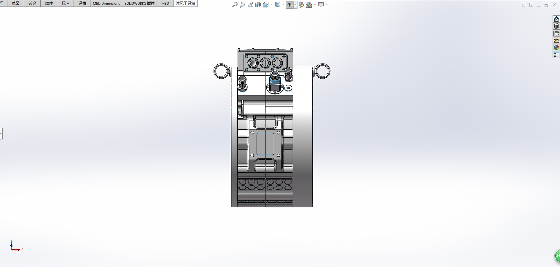The width and height of the screenshot is (560, 267).
Task: Toggle the Hide/Show Items eye button
Action: point(289,5)
